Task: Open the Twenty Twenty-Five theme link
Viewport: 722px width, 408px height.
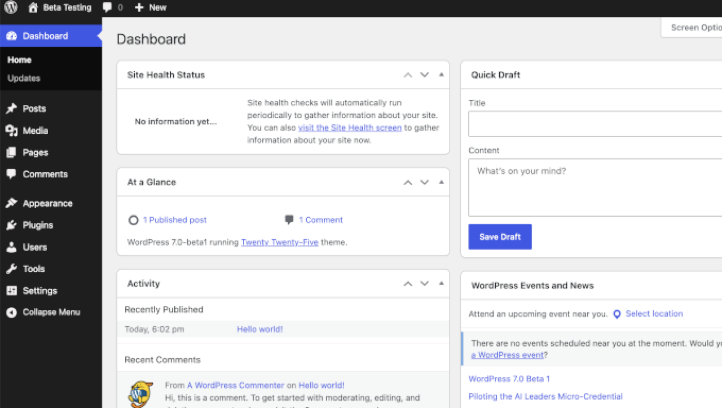Action: point(280,242)
